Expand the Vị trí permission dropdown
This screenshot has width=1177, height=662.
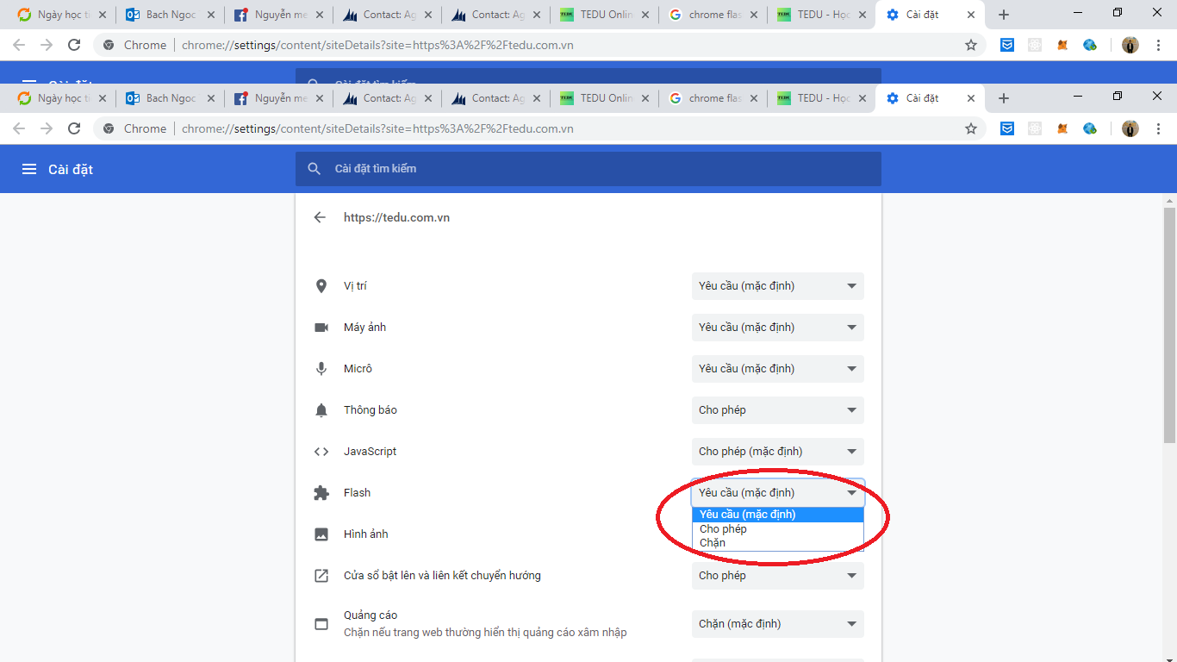pos(777,286)
